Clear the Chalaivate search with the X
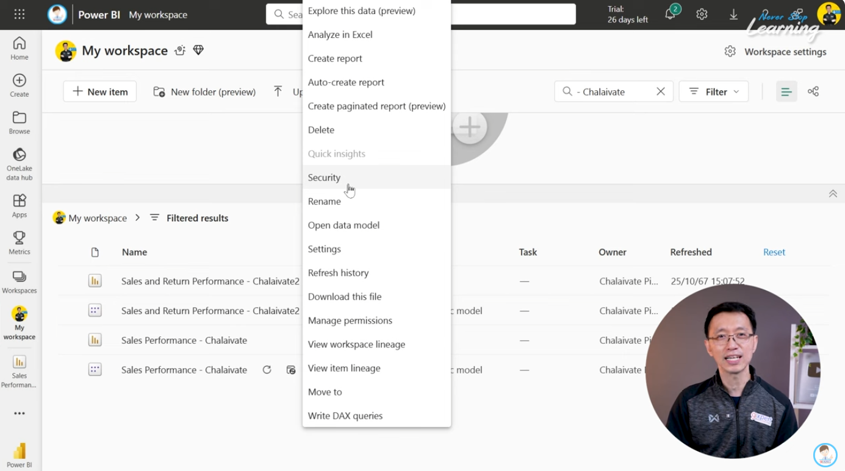845x471 pixels. [x=661, y=91]
